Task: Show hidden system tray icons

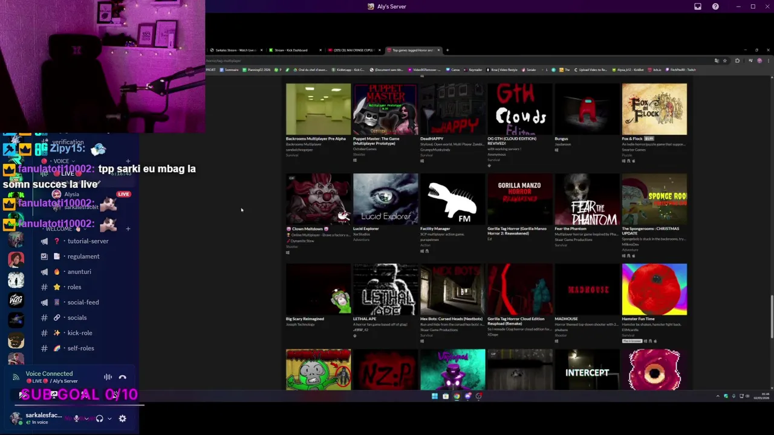Action: 718,396
